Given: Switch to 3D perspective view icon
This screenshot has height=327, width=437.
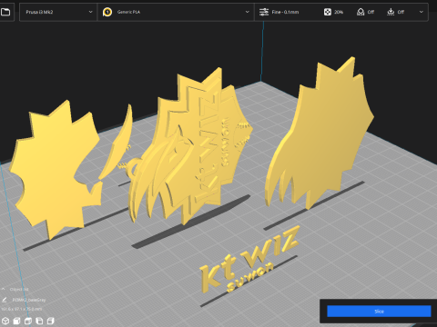Looking at the screenshot, I should (x=5, y=321).
